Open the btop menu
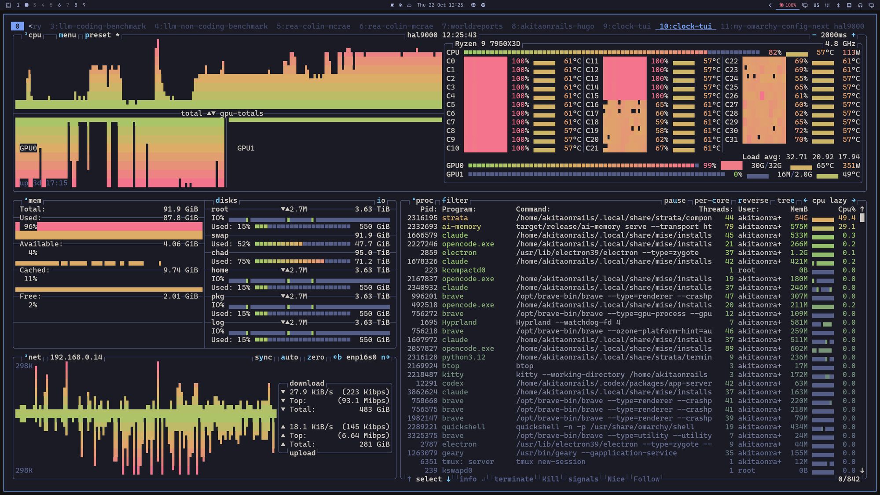Image resolution: width=880 pixels, height=495 pixels. click(67, 35)
